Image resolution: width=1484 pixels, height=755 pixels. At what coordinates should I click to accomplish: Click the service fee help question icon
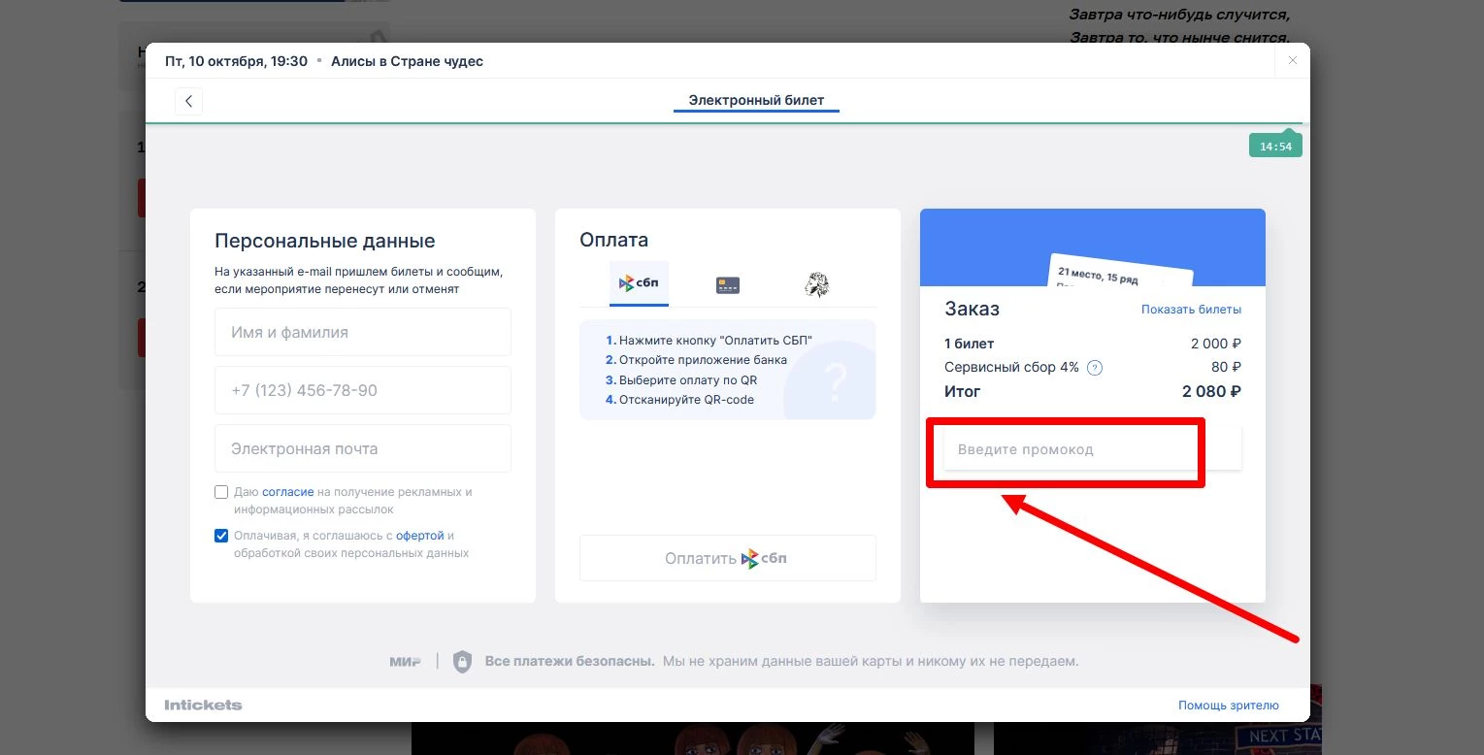pyautogui.click(x=1095, y=368)
